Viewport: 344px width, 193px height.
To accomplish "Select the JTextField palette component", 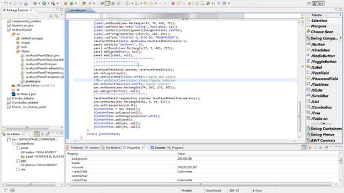I will tap(320, 73).
